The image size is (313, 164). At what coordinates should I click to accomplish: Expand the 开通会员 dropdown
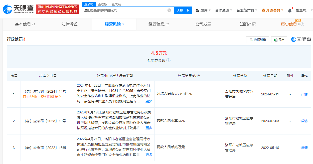(x=272, y=10)
